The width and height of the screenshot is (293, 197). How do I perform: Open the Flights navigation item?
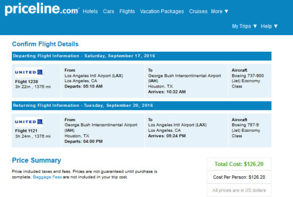click(127, 11)
